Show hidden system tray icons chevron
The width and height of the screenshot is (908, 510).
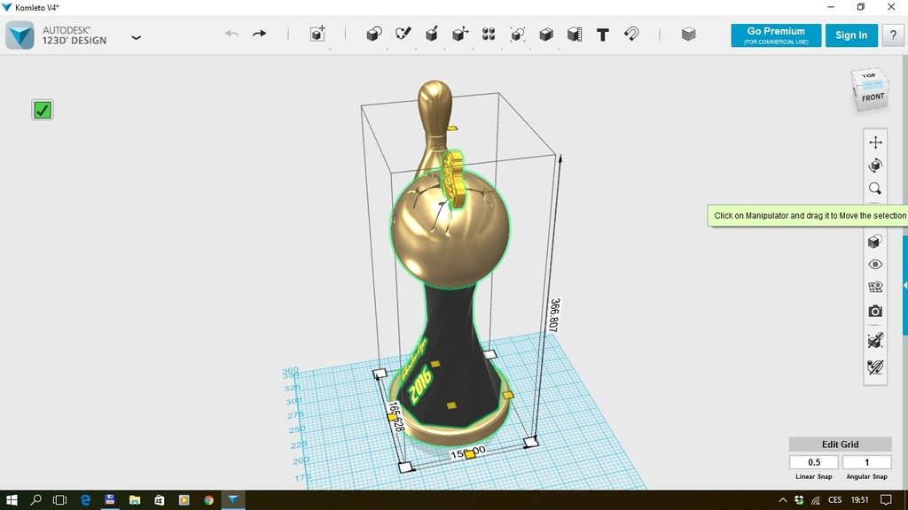tap(782, 500)
